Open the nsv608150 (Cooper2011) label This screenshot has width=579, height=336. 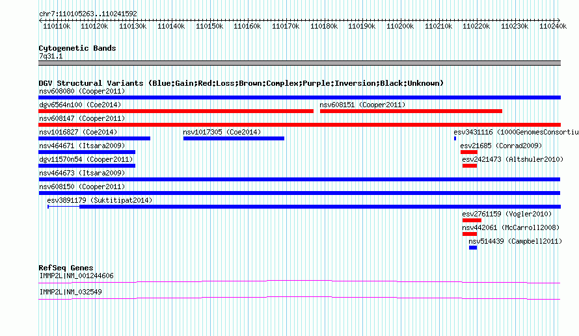pos(82,187)
